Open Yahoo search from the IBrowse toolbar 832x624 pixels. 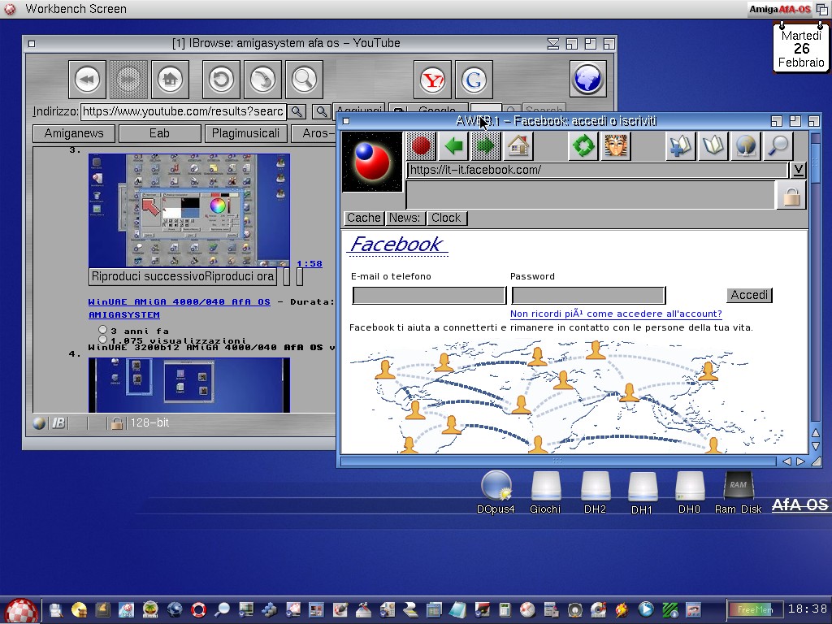434,80
